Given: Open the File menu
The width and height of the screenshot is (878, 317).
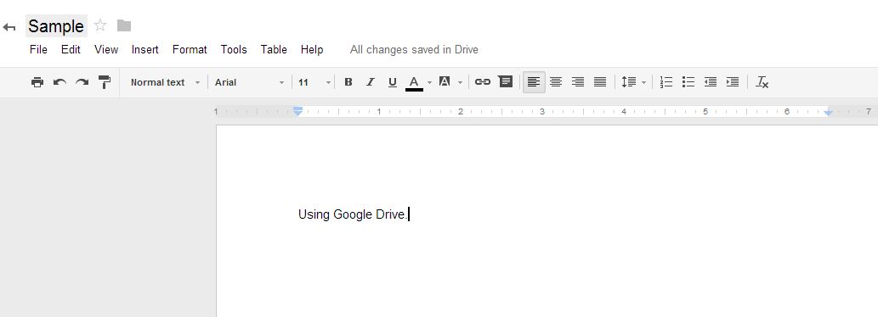Looking at the screenshot, I should pos(38,50).
